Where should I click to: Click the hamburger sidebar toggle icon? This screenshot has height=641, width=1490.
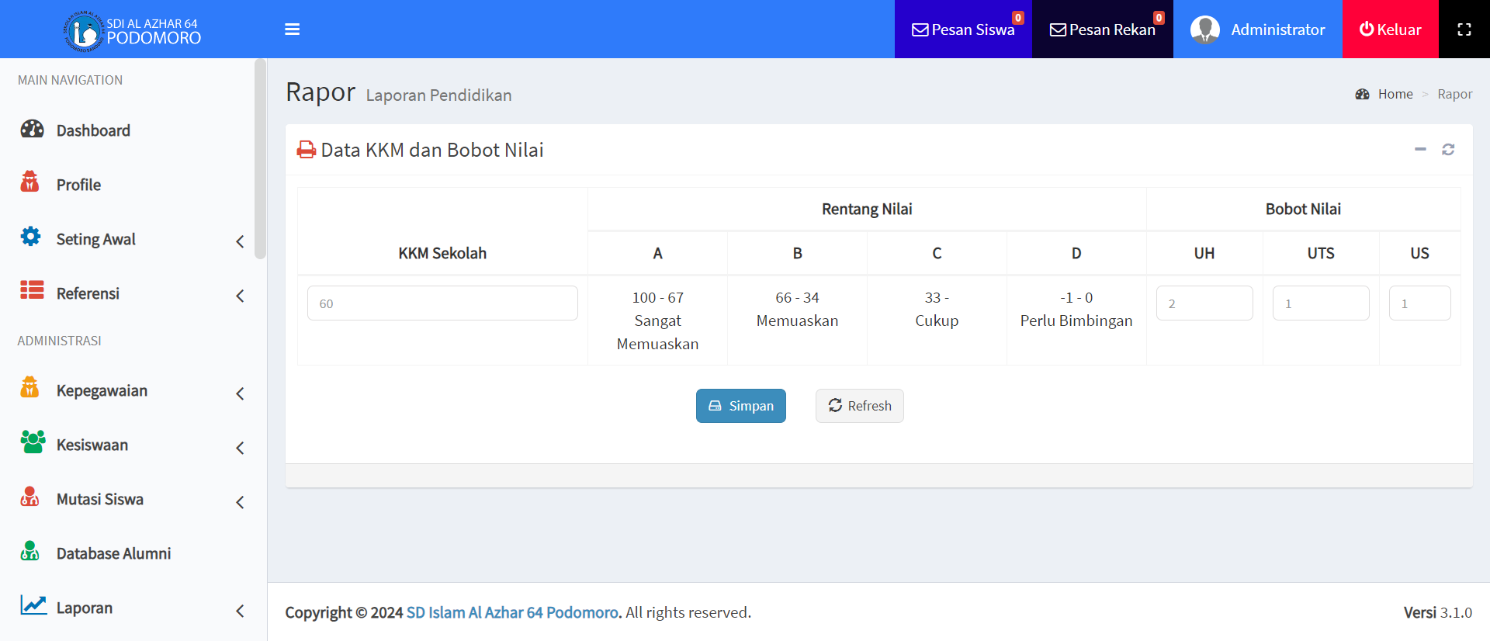(x=292, y=29)
